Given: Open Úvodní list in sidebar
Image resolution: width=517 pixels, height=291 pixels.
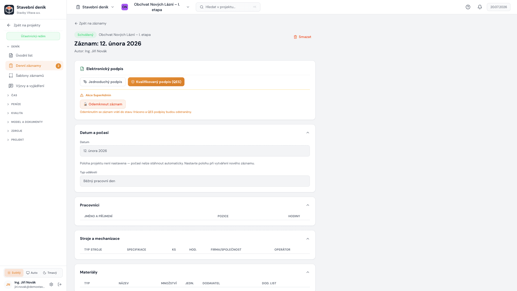Looking at the screenshot, I should coord(34,55).
